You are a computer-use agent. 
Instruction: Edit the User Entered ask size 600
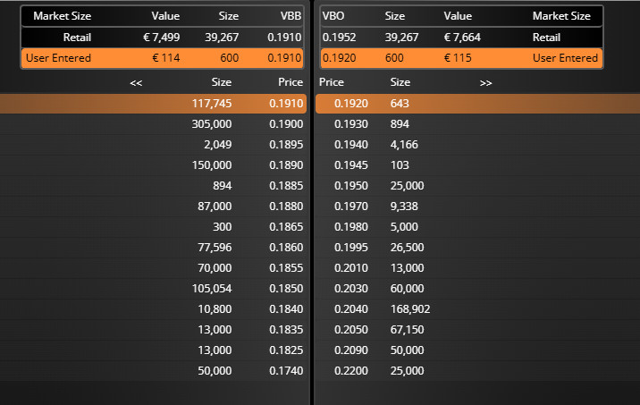[394, 58]
